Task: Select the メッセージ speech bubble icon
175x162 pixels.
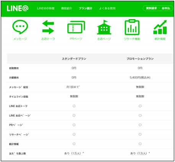Action: tap(20, 27)
